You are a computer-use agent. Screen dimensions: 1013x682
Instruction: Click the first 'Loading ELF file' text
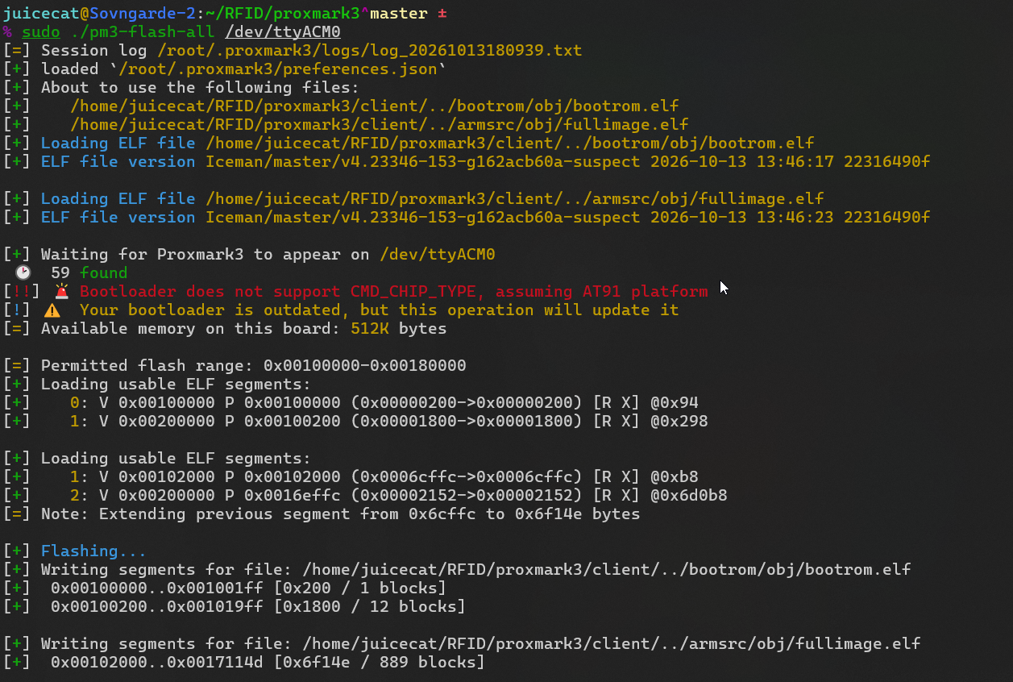tap(118, 143)
